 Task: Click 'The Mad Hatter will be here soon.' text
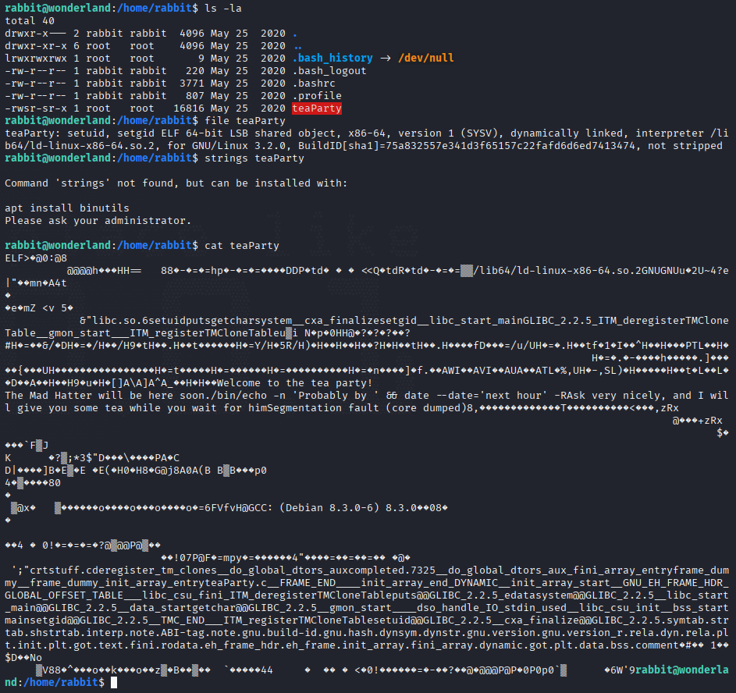coord(108,396)
